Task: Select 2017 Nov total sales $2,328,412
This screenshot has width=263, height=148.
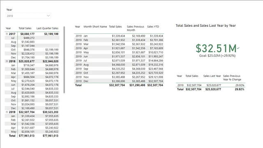Action: click(28, 53)
